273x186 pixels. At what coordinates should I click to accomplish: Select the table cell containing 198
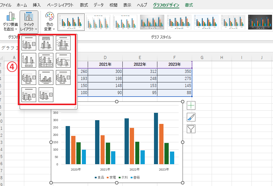105,78
